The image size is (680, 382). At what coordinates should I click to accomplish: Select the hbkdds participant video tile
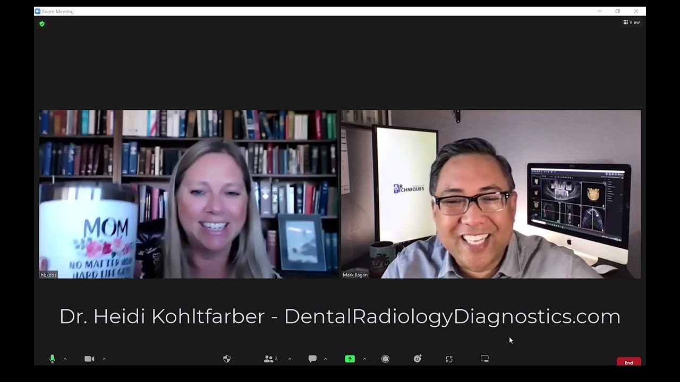coord(189,194)
